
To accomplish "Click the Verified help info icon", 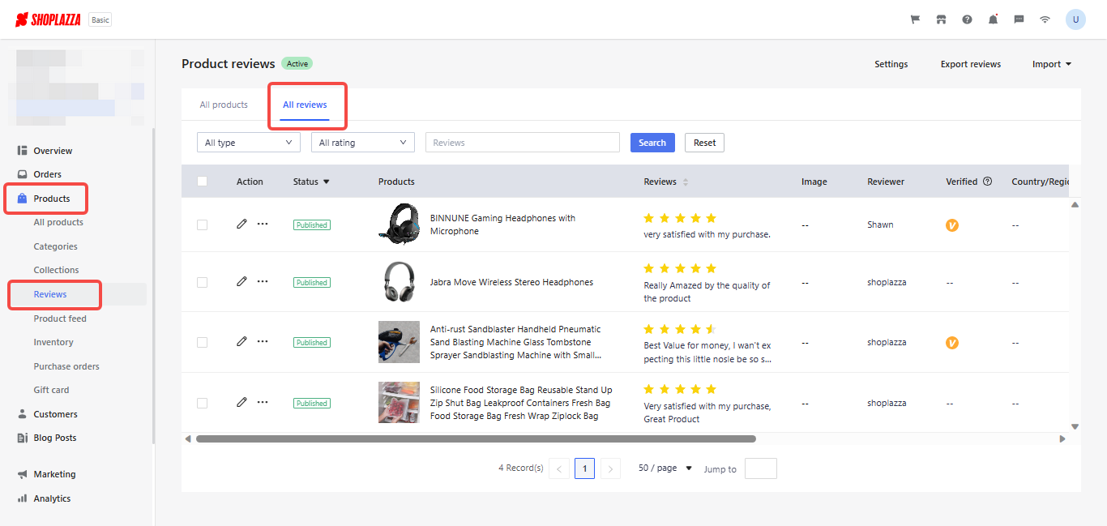I will coord(987,182).
